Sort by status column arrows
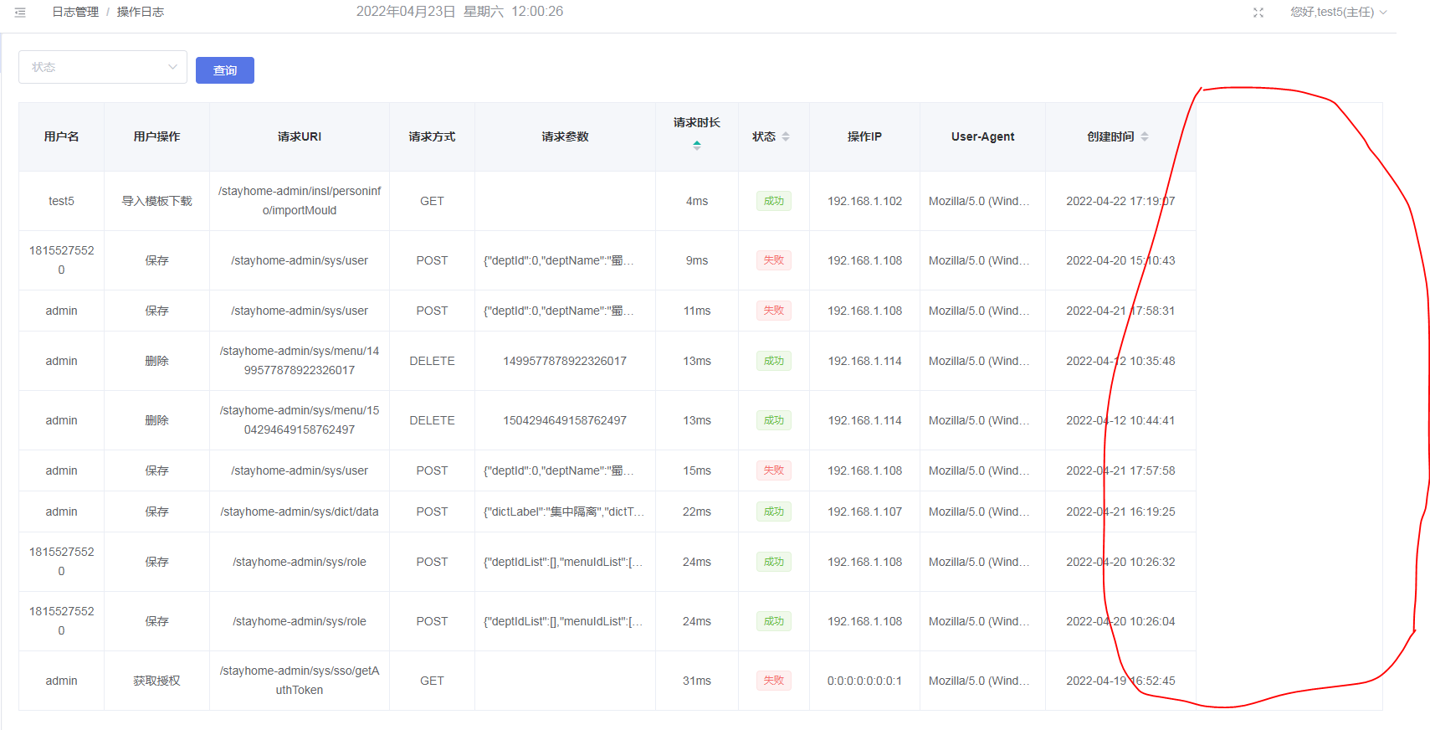The height and width of the screenshot is (730, 1430). pyautogui.click(x=785, y=136)
